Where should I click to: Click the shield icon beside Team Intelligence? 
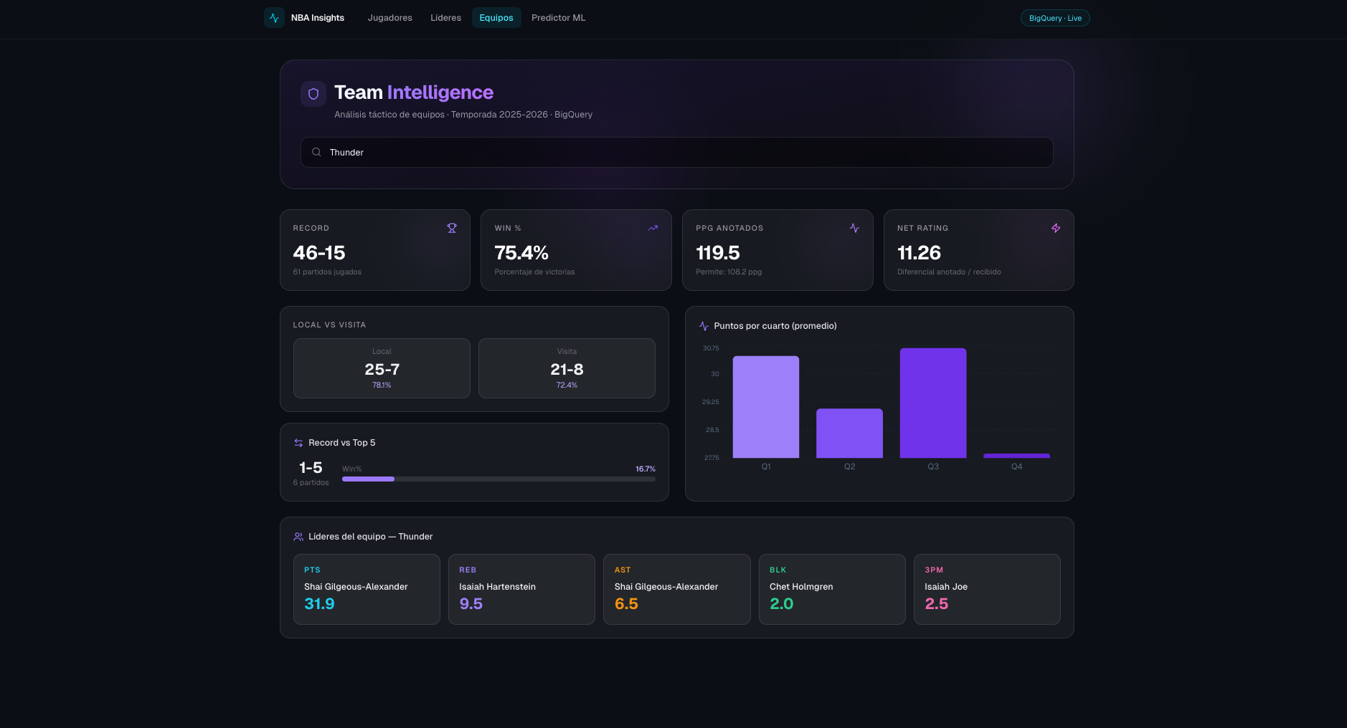point(313,94)
